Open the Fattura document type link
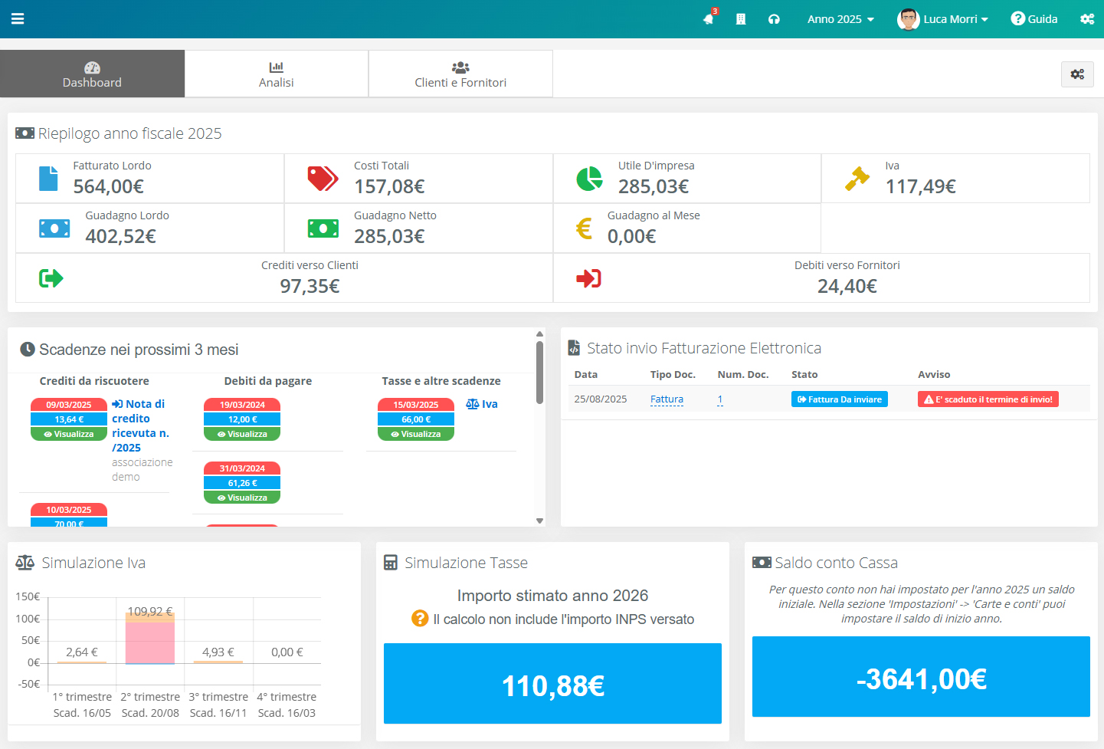 coord(667,399)
